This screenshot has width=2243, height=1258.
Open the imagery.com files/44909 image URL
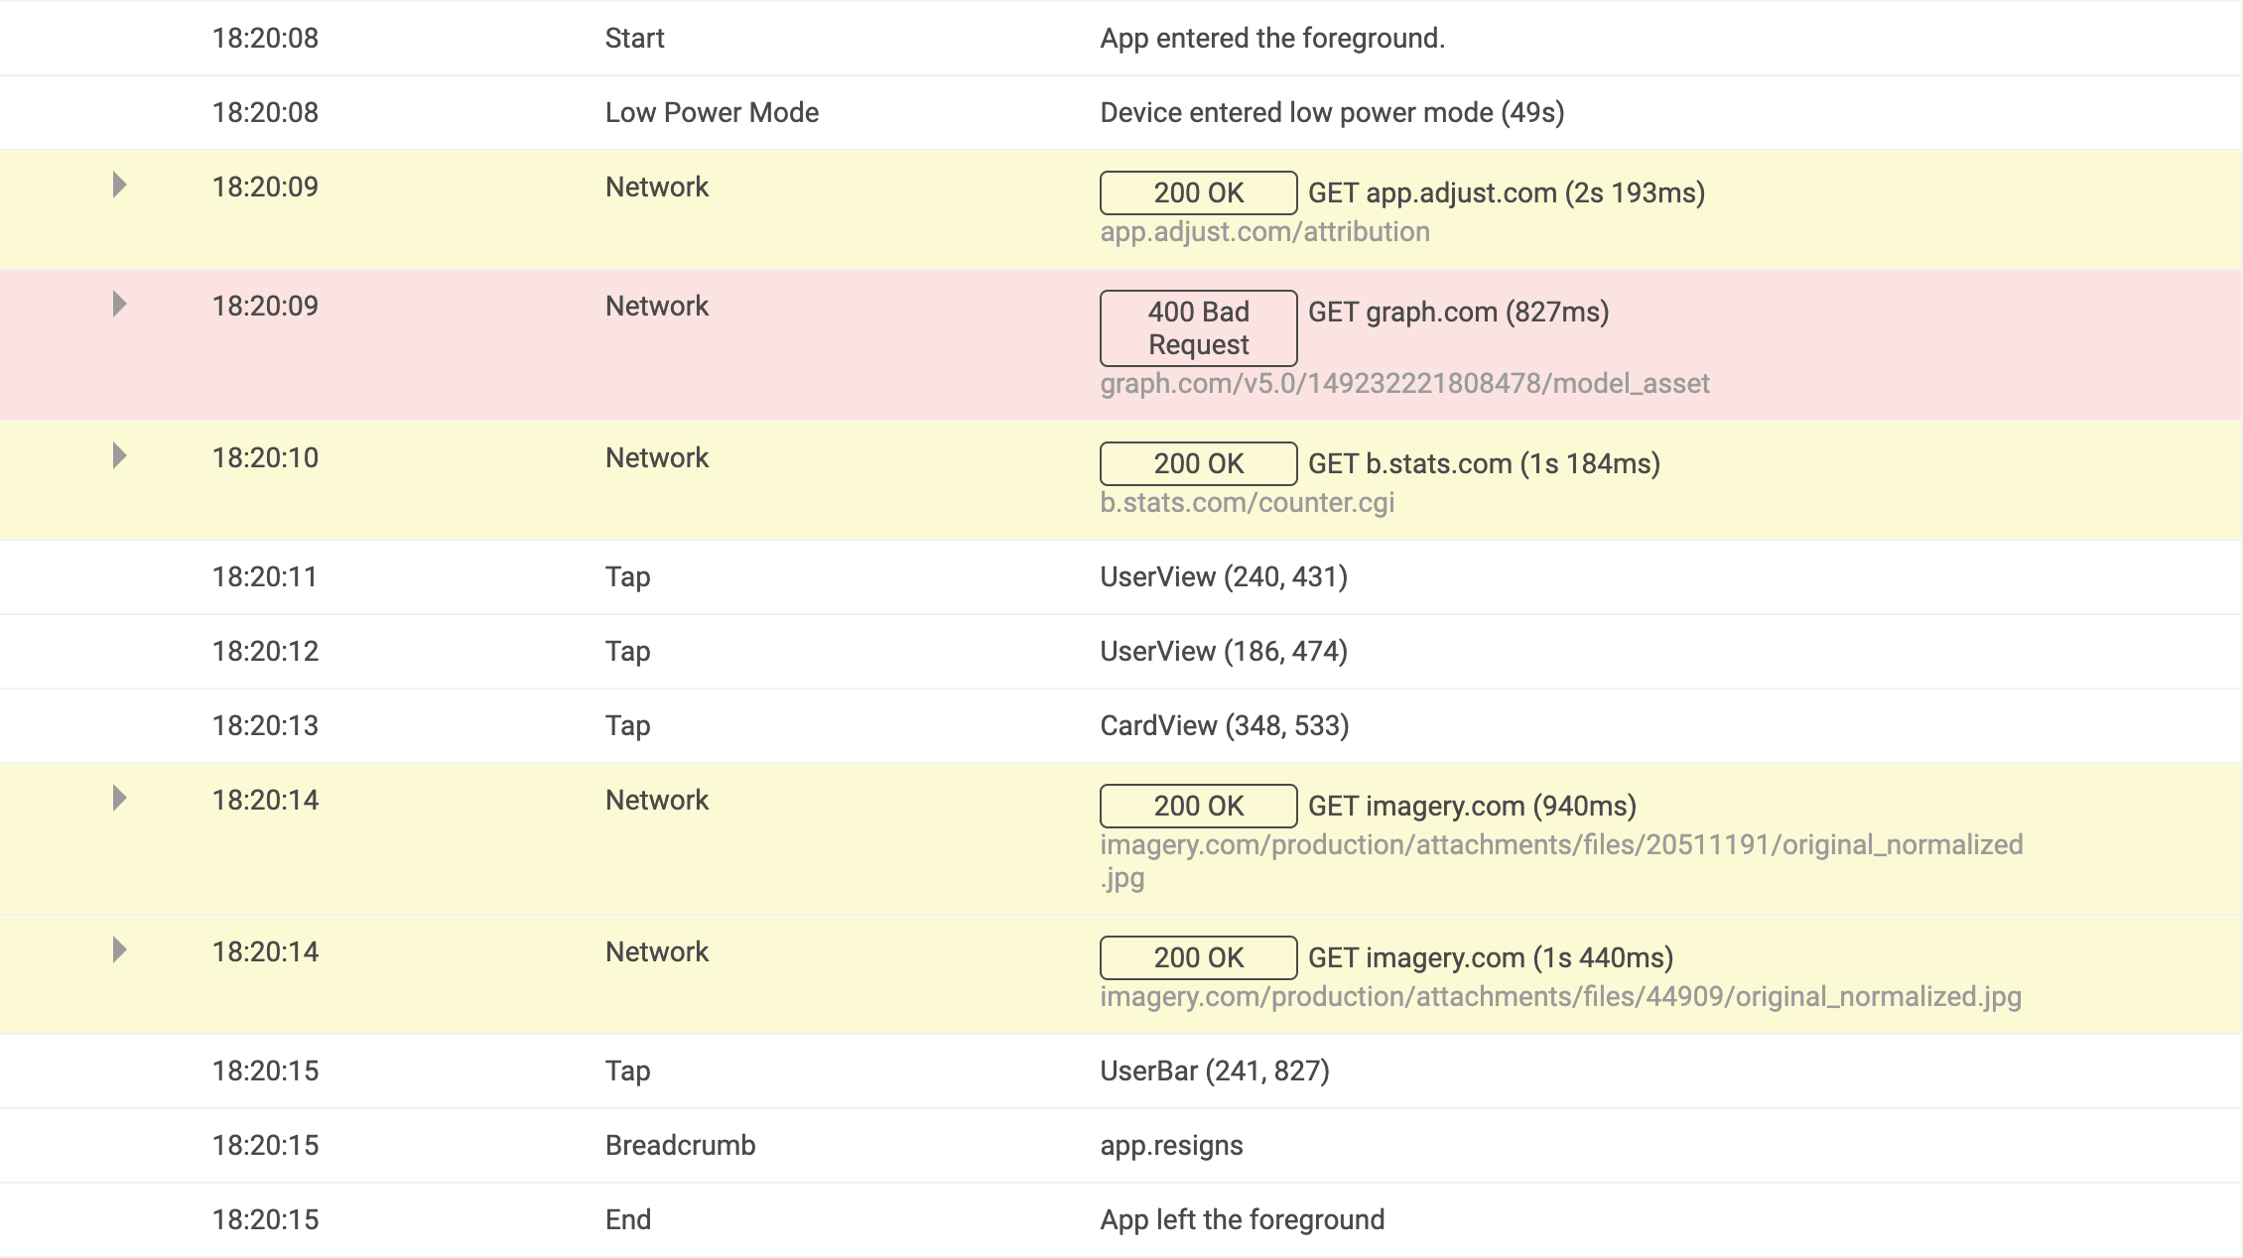1560,997
